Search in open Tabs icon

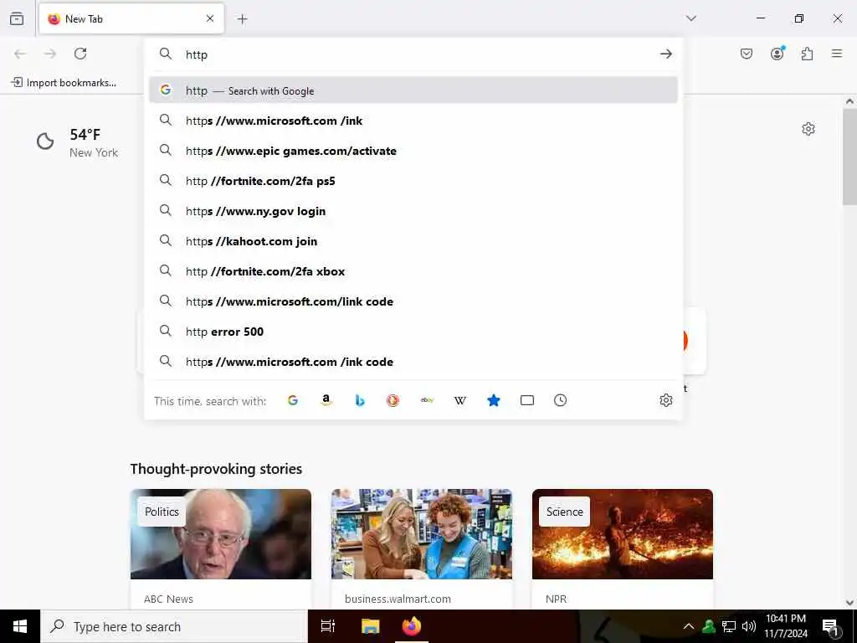tap(527, 400)
